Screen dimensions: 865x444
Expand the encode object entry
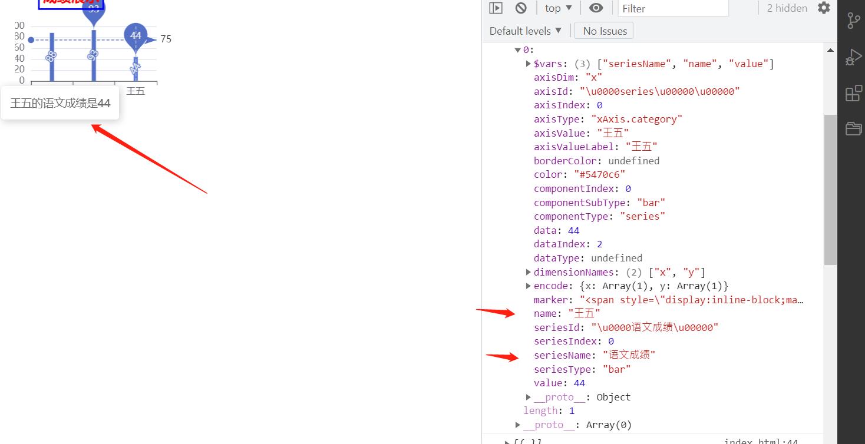click(529, 286)
